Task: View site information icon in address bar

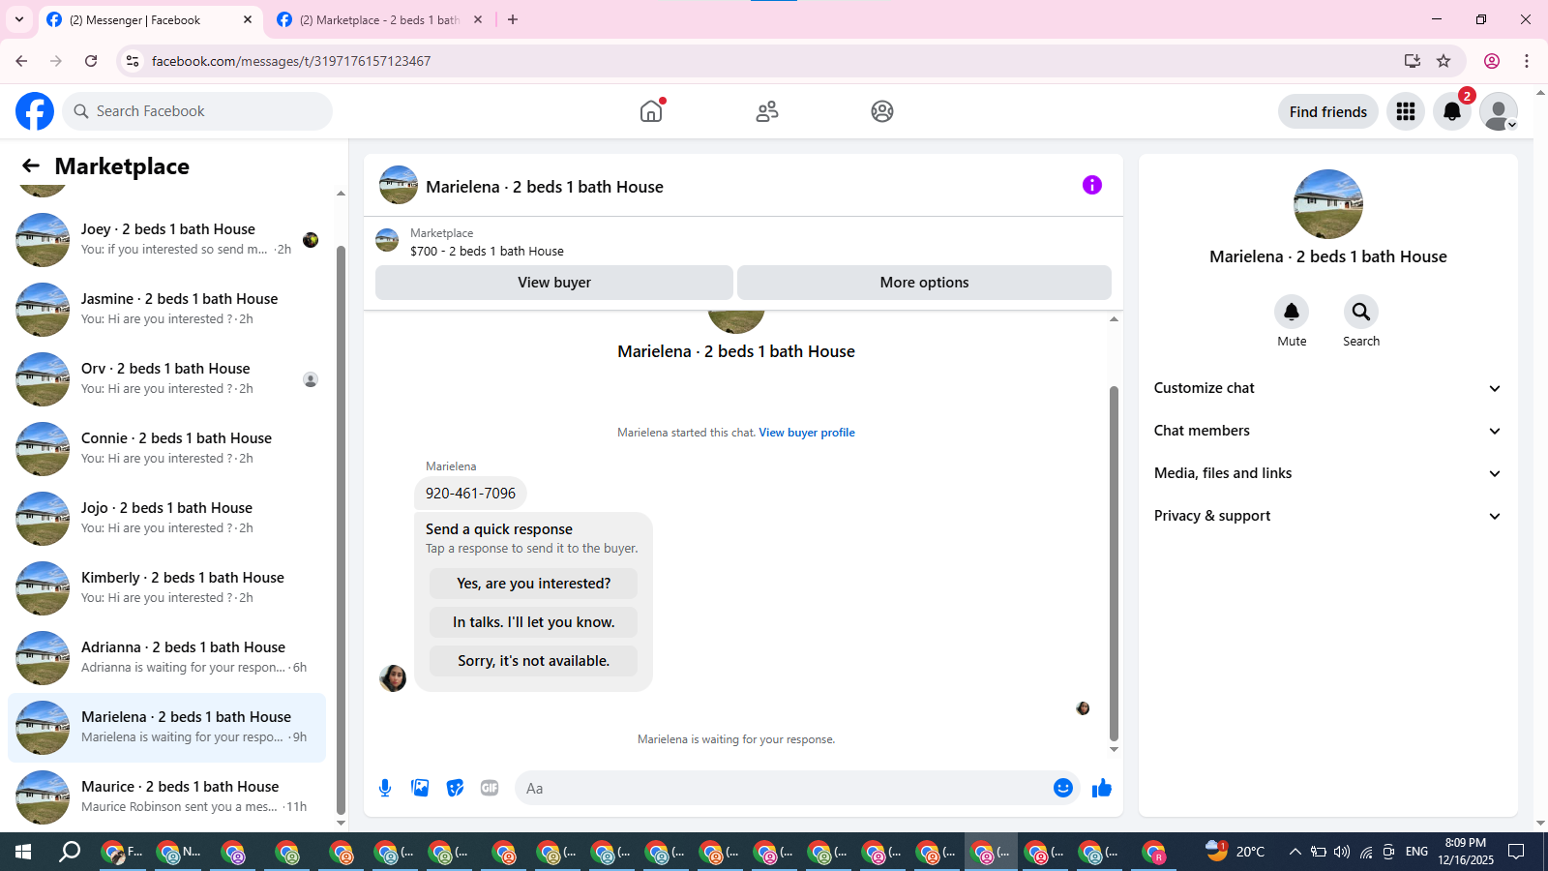Action: (133, 61)
